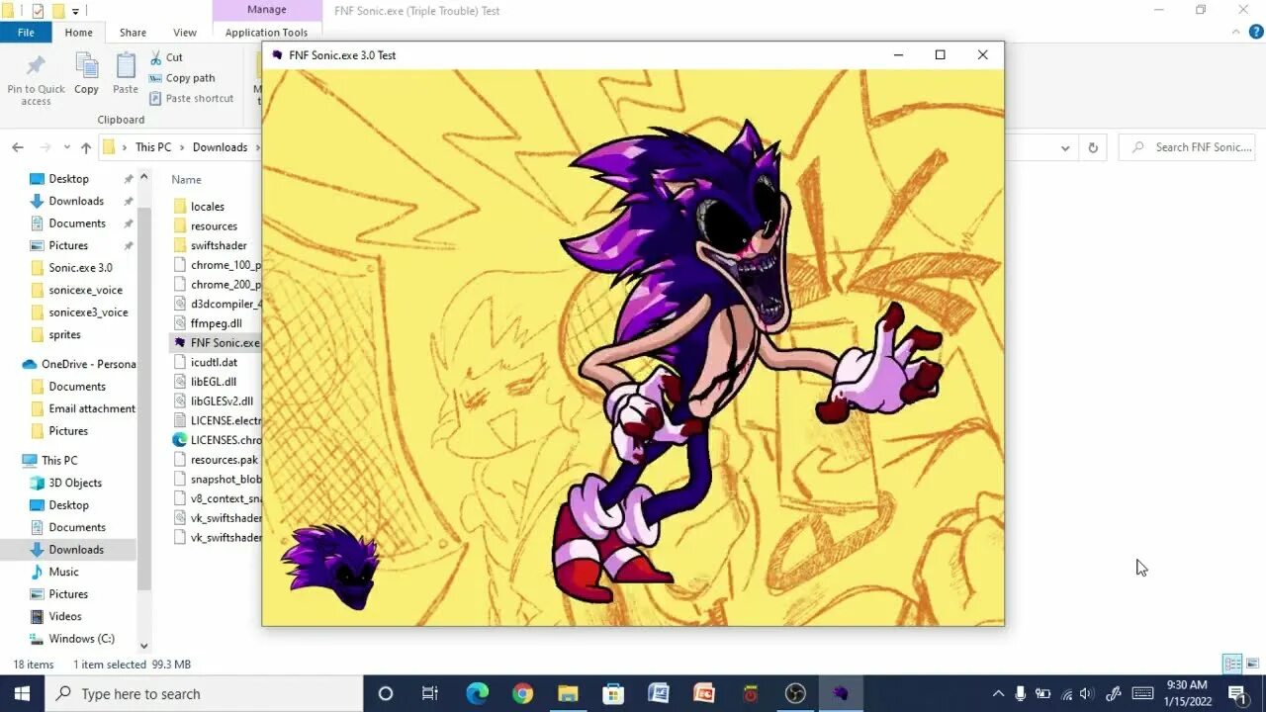
Task: Collapse the ribbon with the chevron
Action: [x=1233, y=33]
